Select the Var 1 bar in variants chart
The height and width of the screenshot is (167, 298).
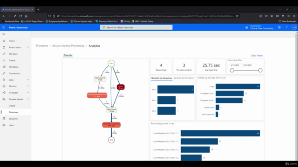(167, 100)
